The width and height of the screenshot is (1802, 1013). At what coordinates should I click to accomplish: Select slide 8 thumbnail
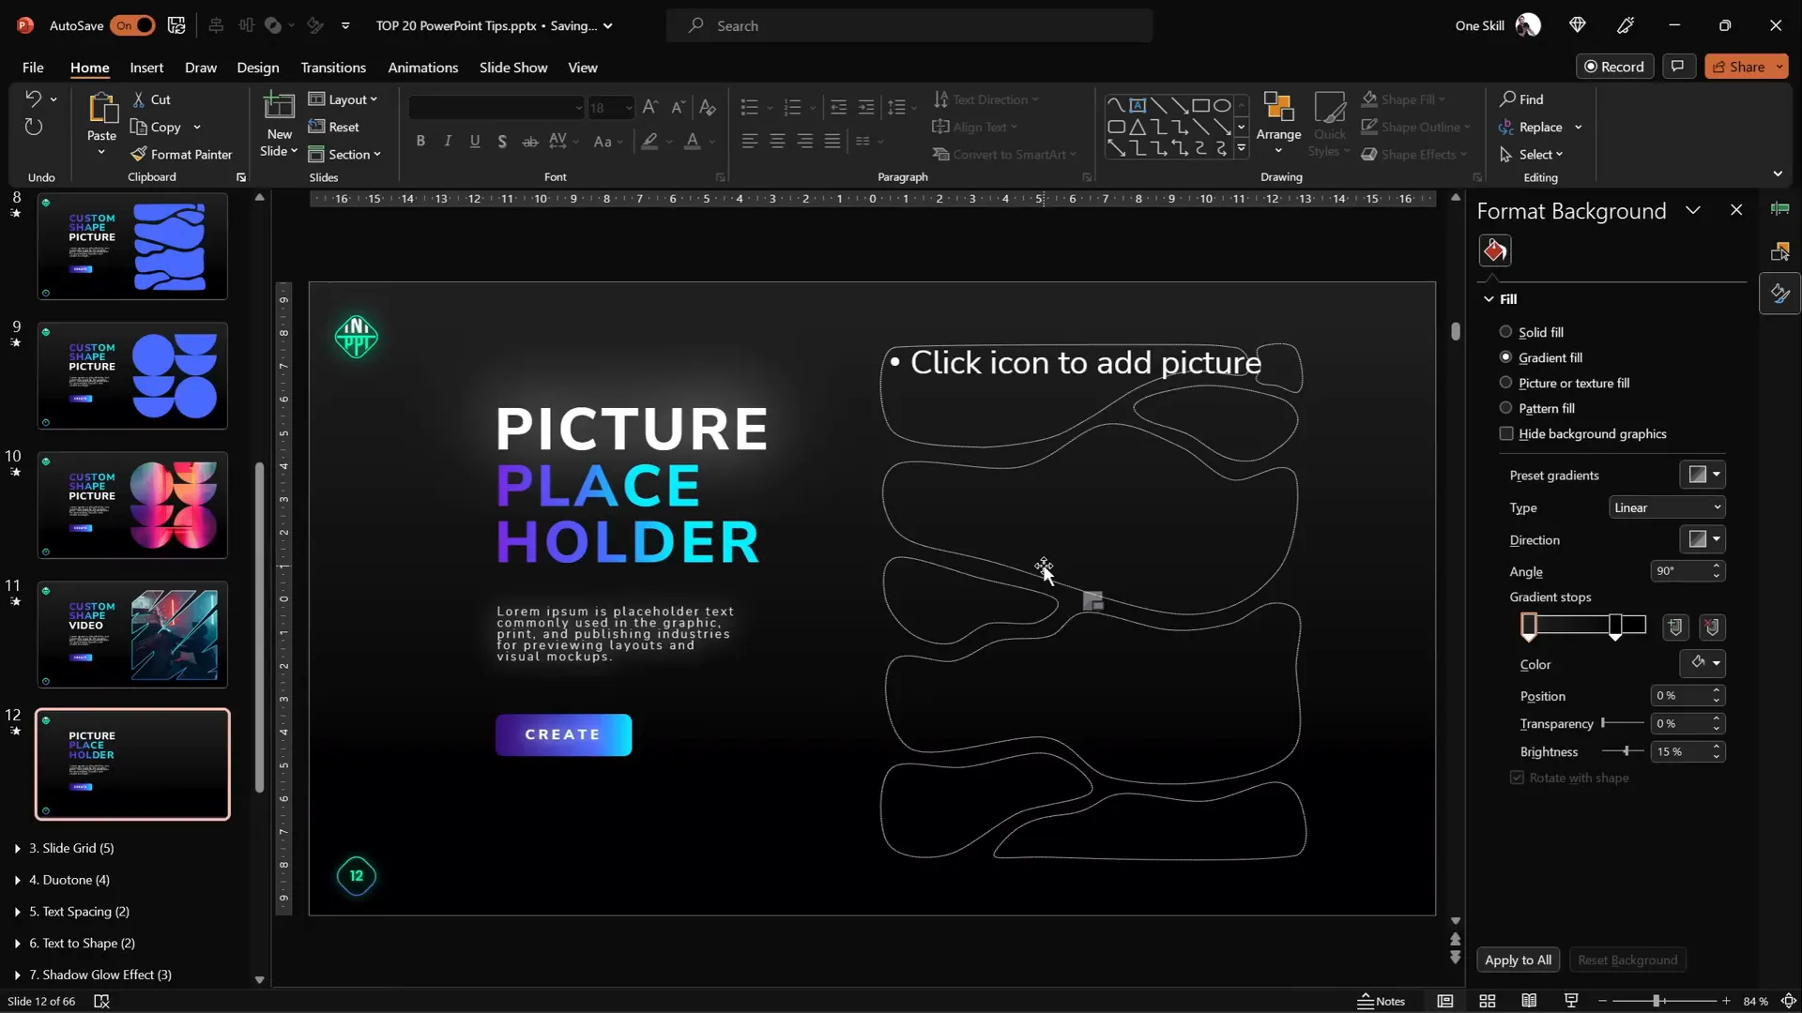click(132, 247)
